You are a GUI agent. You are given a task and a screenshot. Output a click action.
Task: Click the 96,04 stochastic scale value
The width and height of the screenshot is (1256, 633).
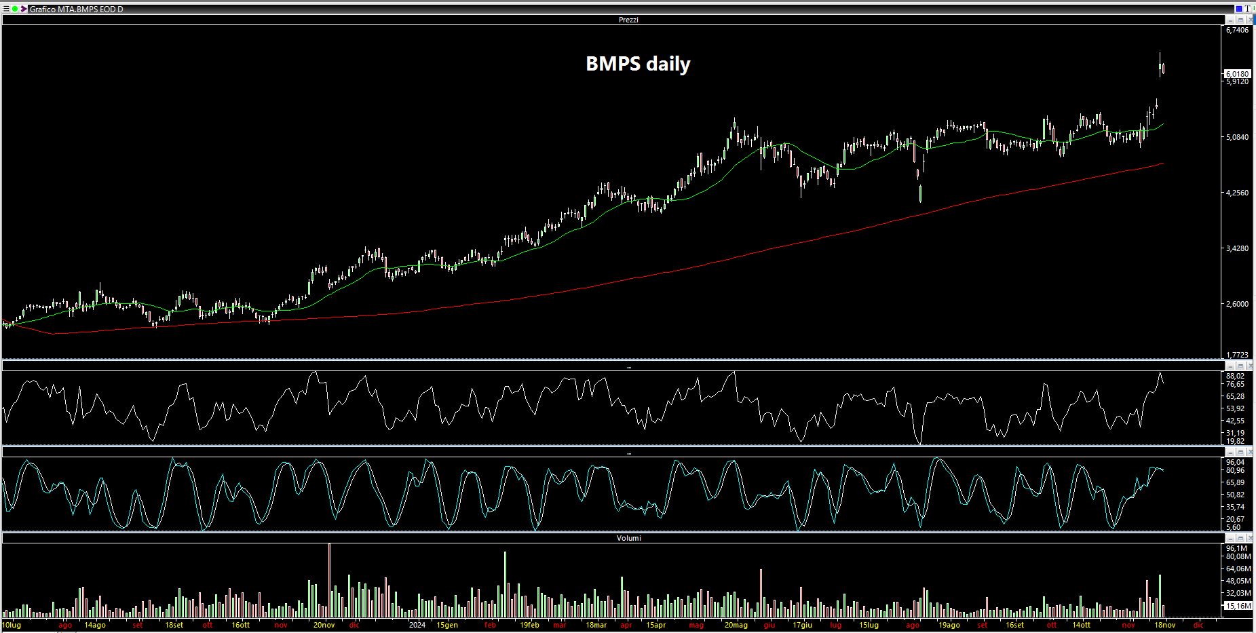pyautogui.click(x=1236, y=462)
